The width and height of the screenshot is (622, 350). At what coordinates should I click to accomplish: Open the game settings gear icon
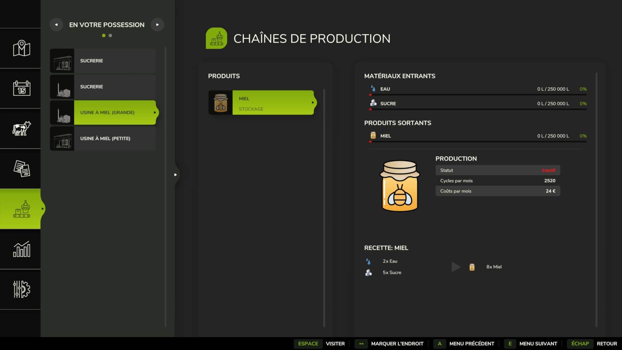tap(21, 289)
